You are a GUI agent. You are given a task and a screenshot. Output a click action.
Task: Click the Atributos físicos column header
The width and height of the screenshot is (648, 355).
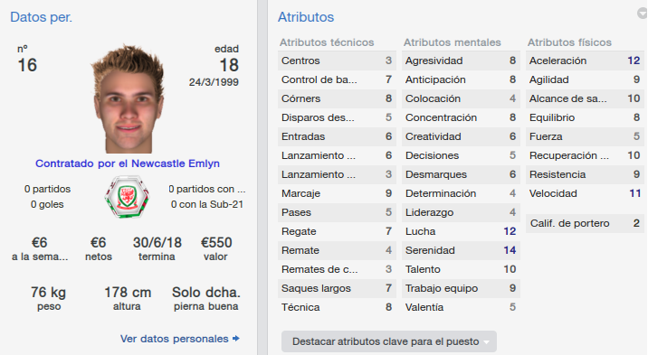(x=569, y=42)
